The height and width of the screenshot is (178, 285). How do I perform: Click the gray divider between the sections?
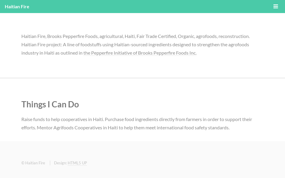coord(142,78)
